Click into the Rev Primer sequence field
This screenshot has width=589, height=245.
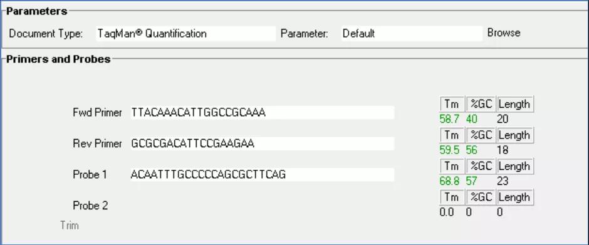pyautogui.click(x=263, y=143)
